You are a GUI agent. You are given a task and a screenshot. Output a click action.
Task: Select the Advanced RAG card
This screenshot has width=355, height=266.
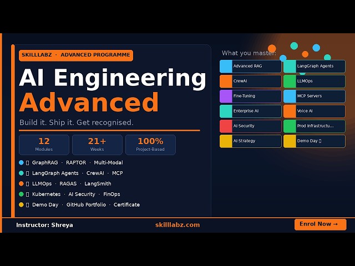[x=250, y=66]
